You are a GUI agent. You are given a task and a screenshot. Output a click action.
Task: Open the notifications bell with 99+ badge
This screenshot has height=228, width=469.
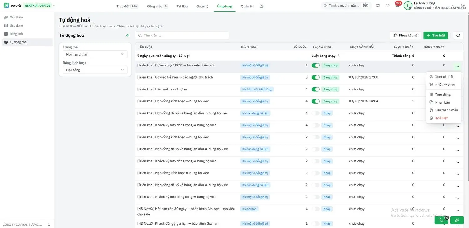click(397, 6)
